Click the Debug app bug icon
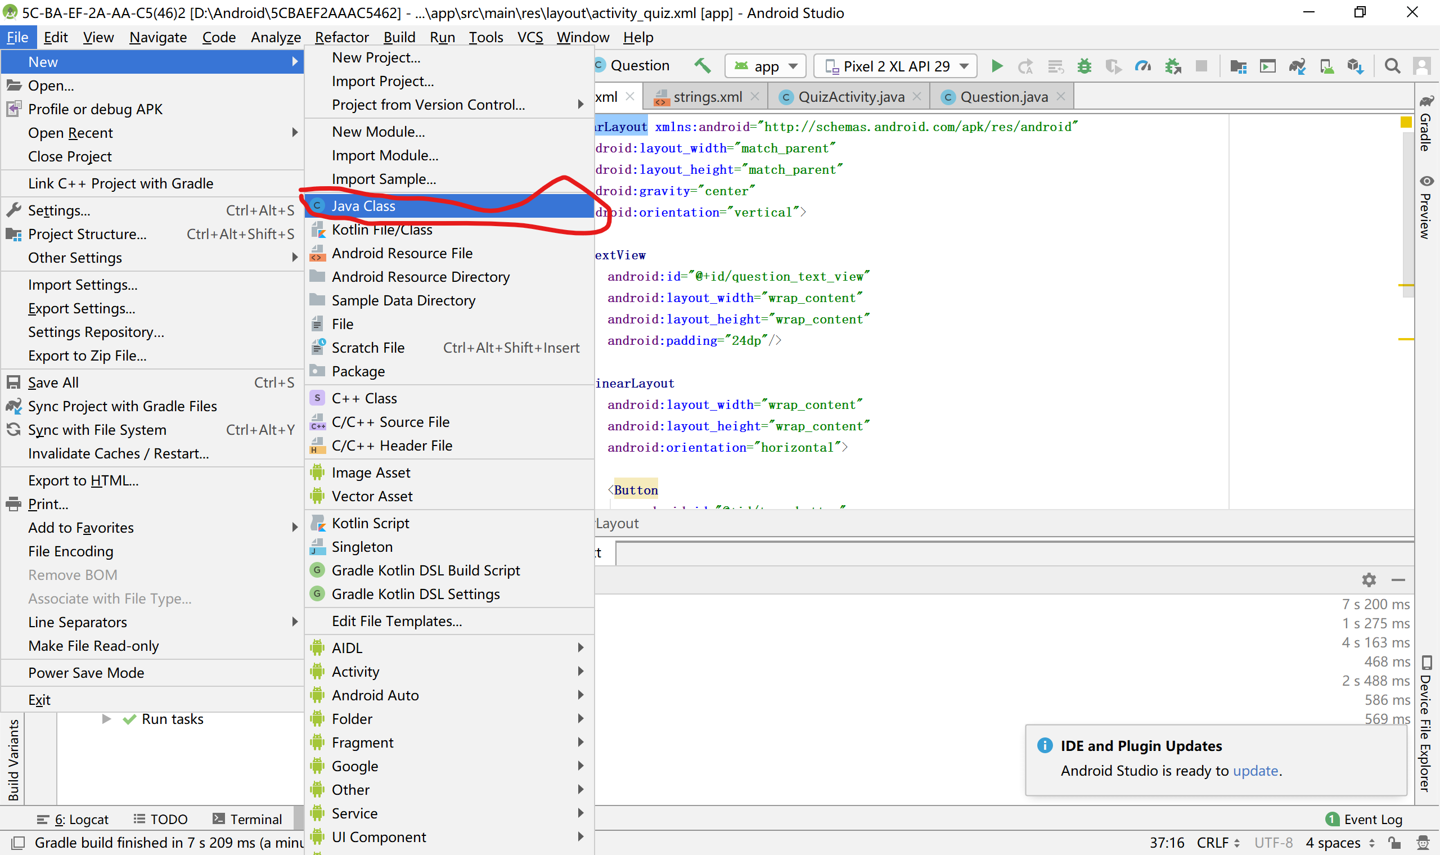This screenshot has height=855, width=1440. pos(1084,66)
